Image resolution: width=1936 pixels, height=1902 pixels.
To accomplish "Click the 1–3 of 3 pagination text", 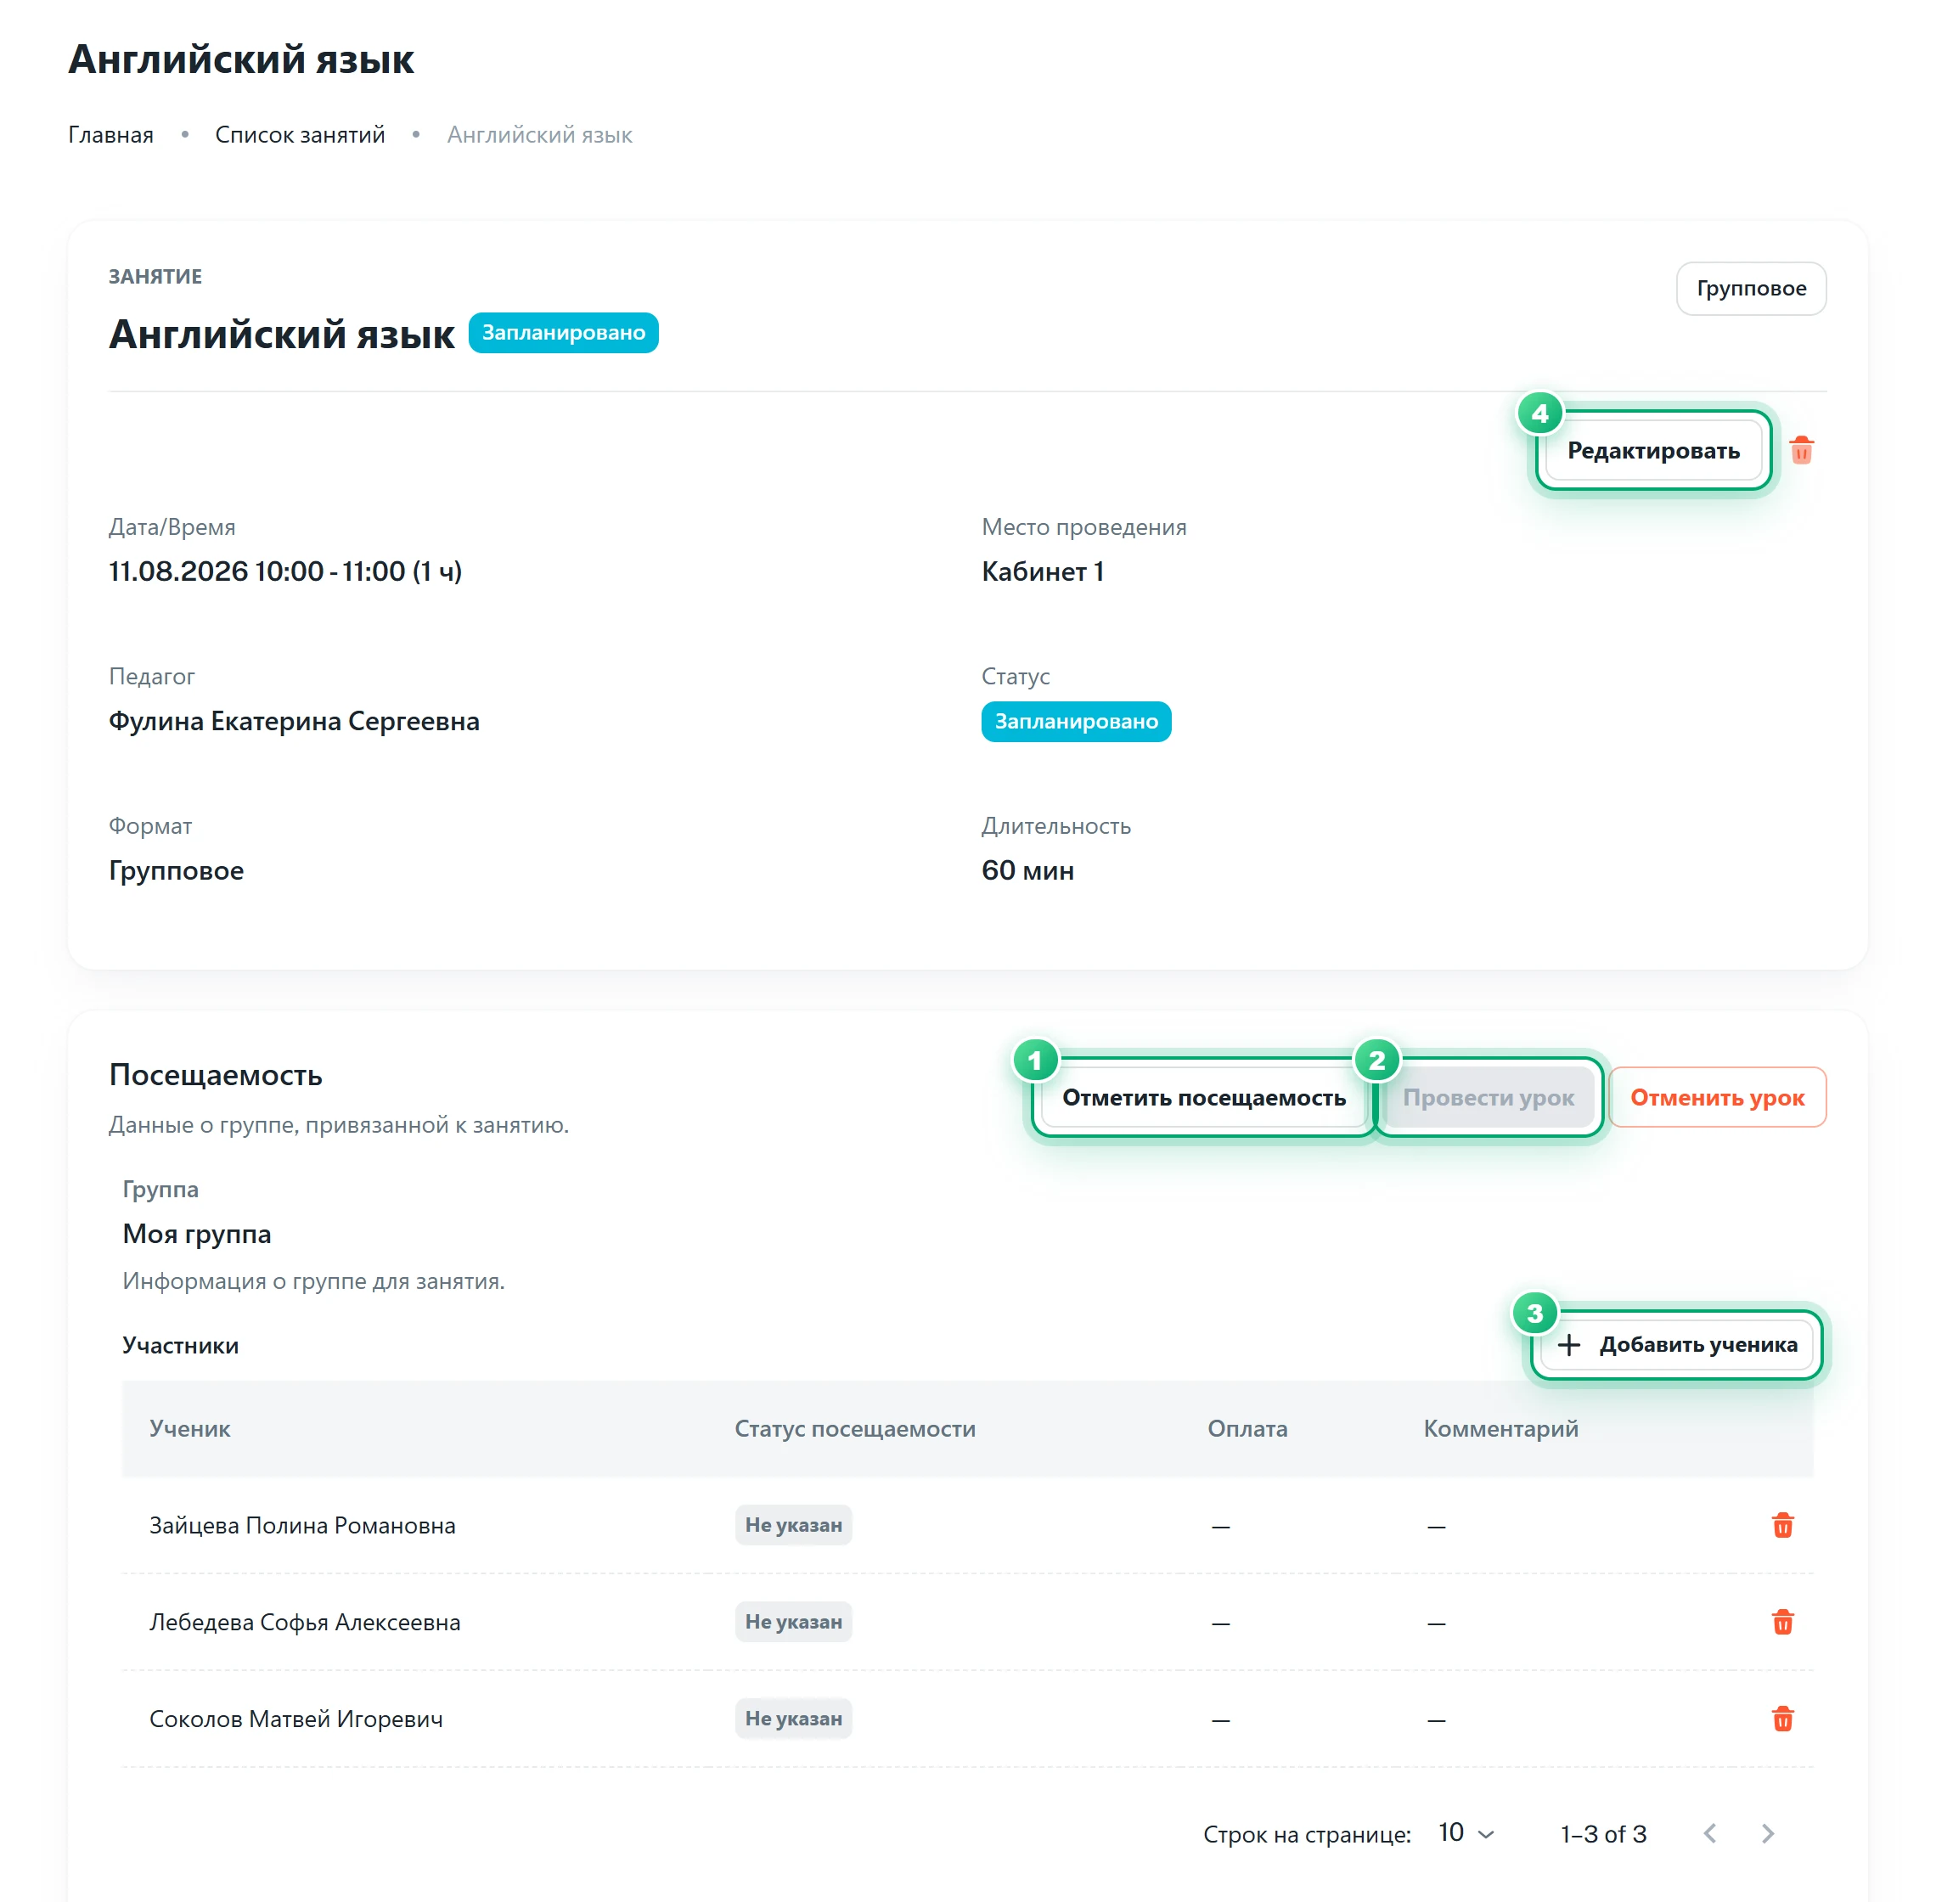I will point(1603,1834).
